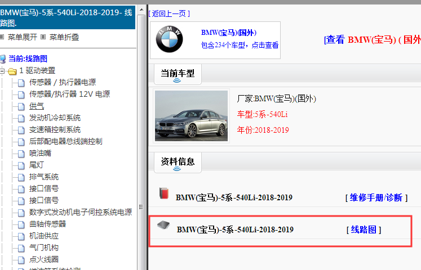The height and width of the screenshot is (270, 421).
Task: Open the 点火线圈 tree item
Action: (44, 259)
